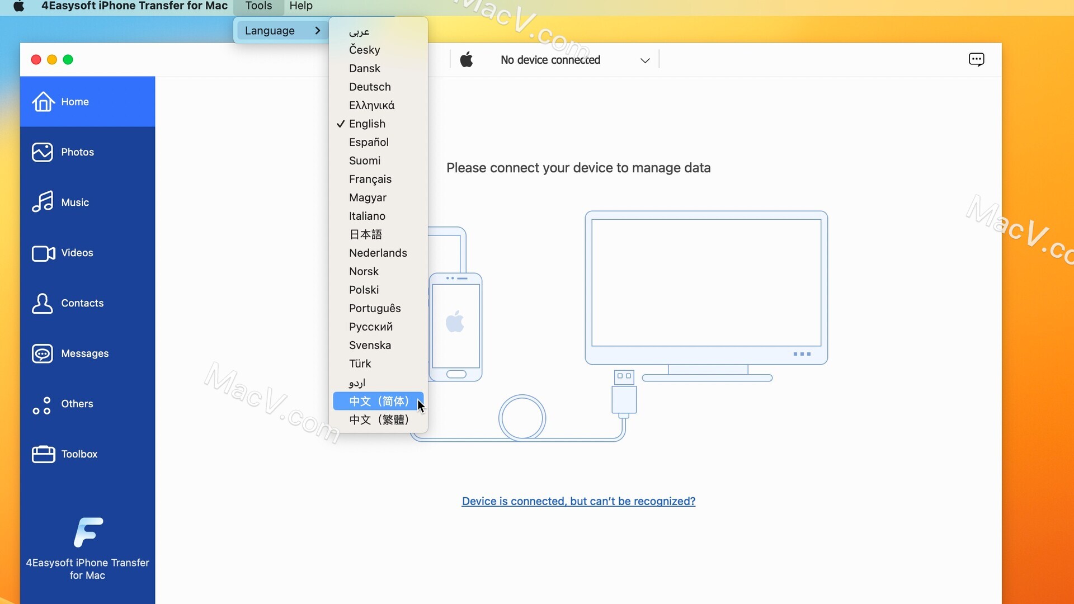Choose Italiano language
This screenshot has width=1074, height=604.
[x=379, y=216]
